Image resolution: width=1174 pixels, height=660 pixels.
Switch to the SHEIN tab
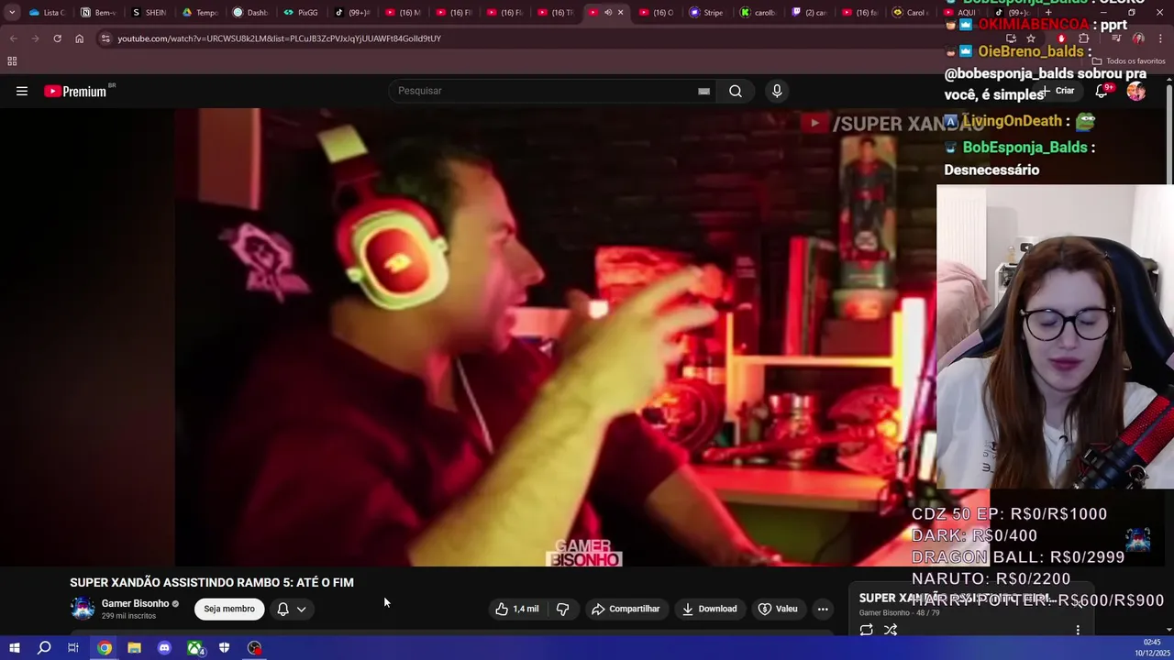pyautogui.click(x=149, y=13)
